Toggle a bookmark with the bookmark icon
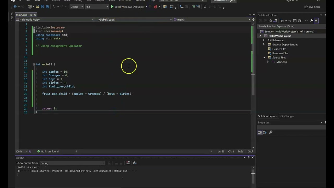This screenshot has height=188, width=334. [x=205, y=7]
